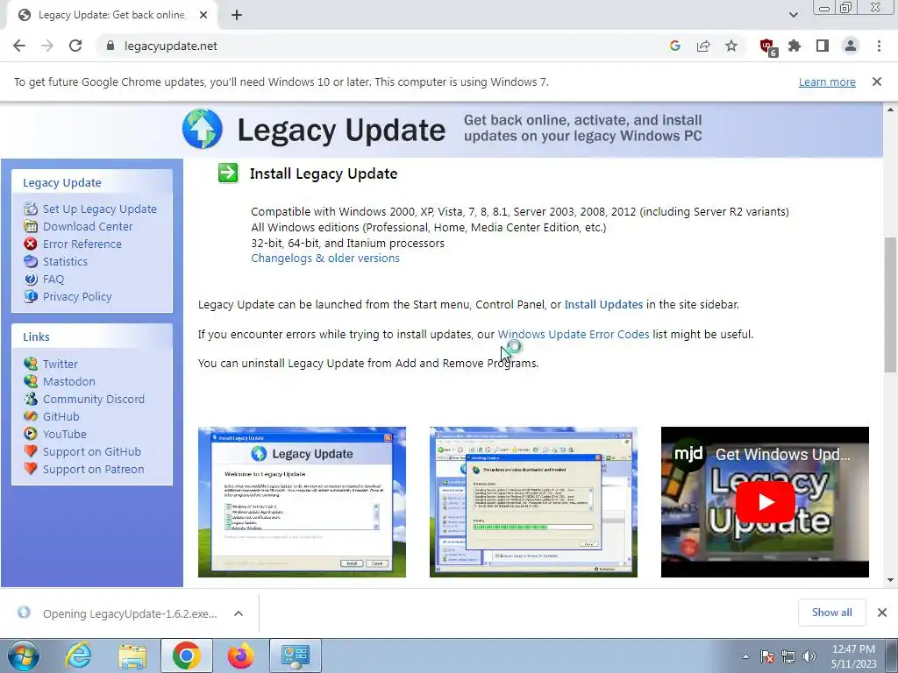Click the scrollbar down arrow
The width and height of the screenshot is (898, 673).
[x=889, y=580]
